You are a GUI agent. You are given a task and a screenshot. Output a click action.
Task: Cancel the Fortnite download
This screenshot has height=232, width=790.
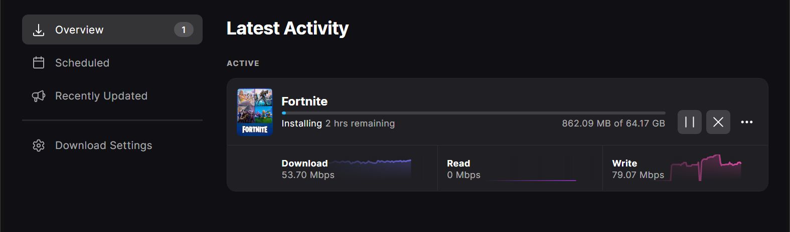click(x=718, y=122)
